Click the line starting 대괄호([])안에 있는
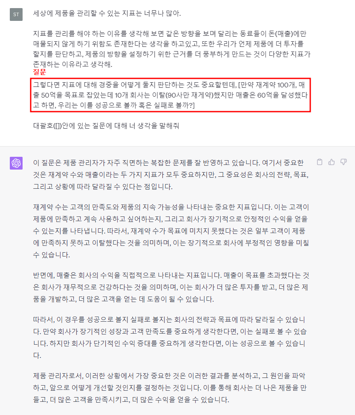Viewport: 355px width, 415px height. coord(106,125)
